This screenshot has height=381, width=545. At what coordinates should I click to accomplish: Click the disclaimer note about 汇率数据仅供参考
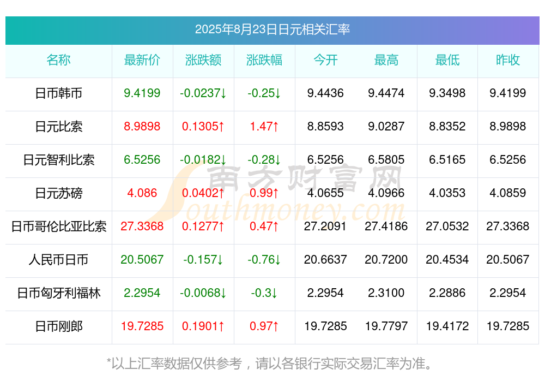pyautogui.click(x=270, y=364)
